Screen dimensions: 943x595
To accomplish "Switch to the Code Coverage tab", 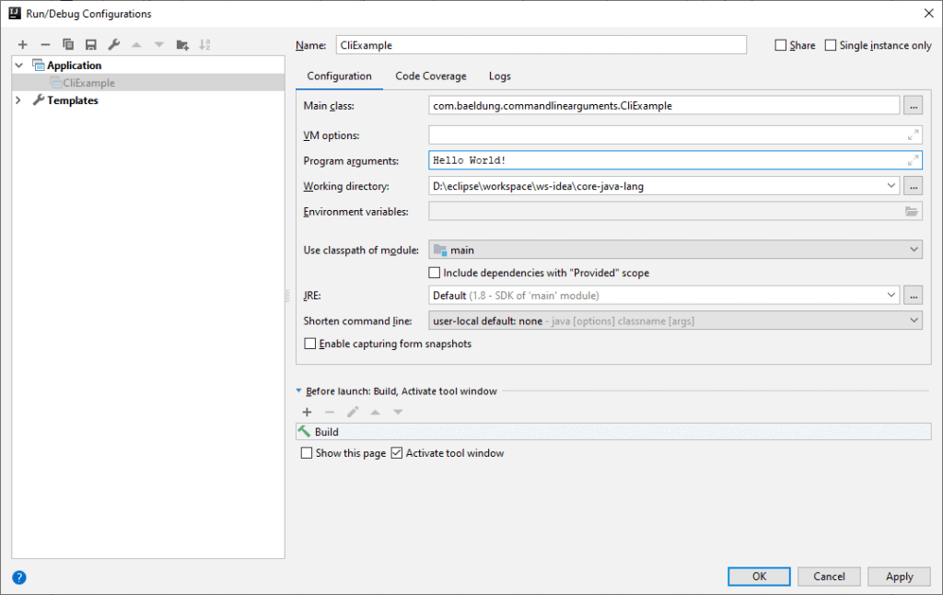I will click(431, 76).
